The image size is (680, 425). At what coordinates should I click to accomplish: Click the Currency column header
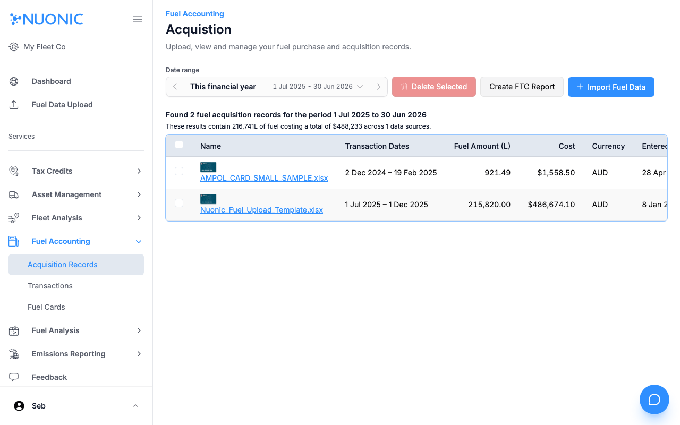pyautogui.click(x=608, y=146)
